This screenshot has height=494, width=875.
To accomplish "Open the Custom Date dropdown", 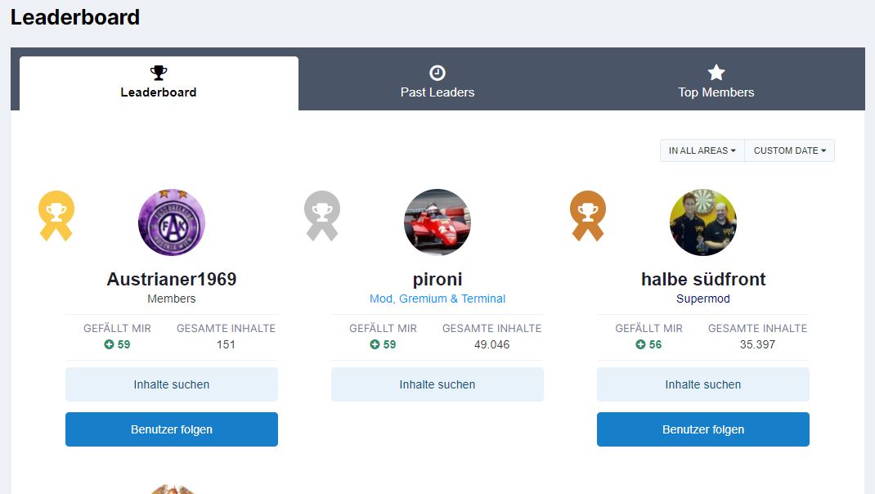I will coord(790,150).
